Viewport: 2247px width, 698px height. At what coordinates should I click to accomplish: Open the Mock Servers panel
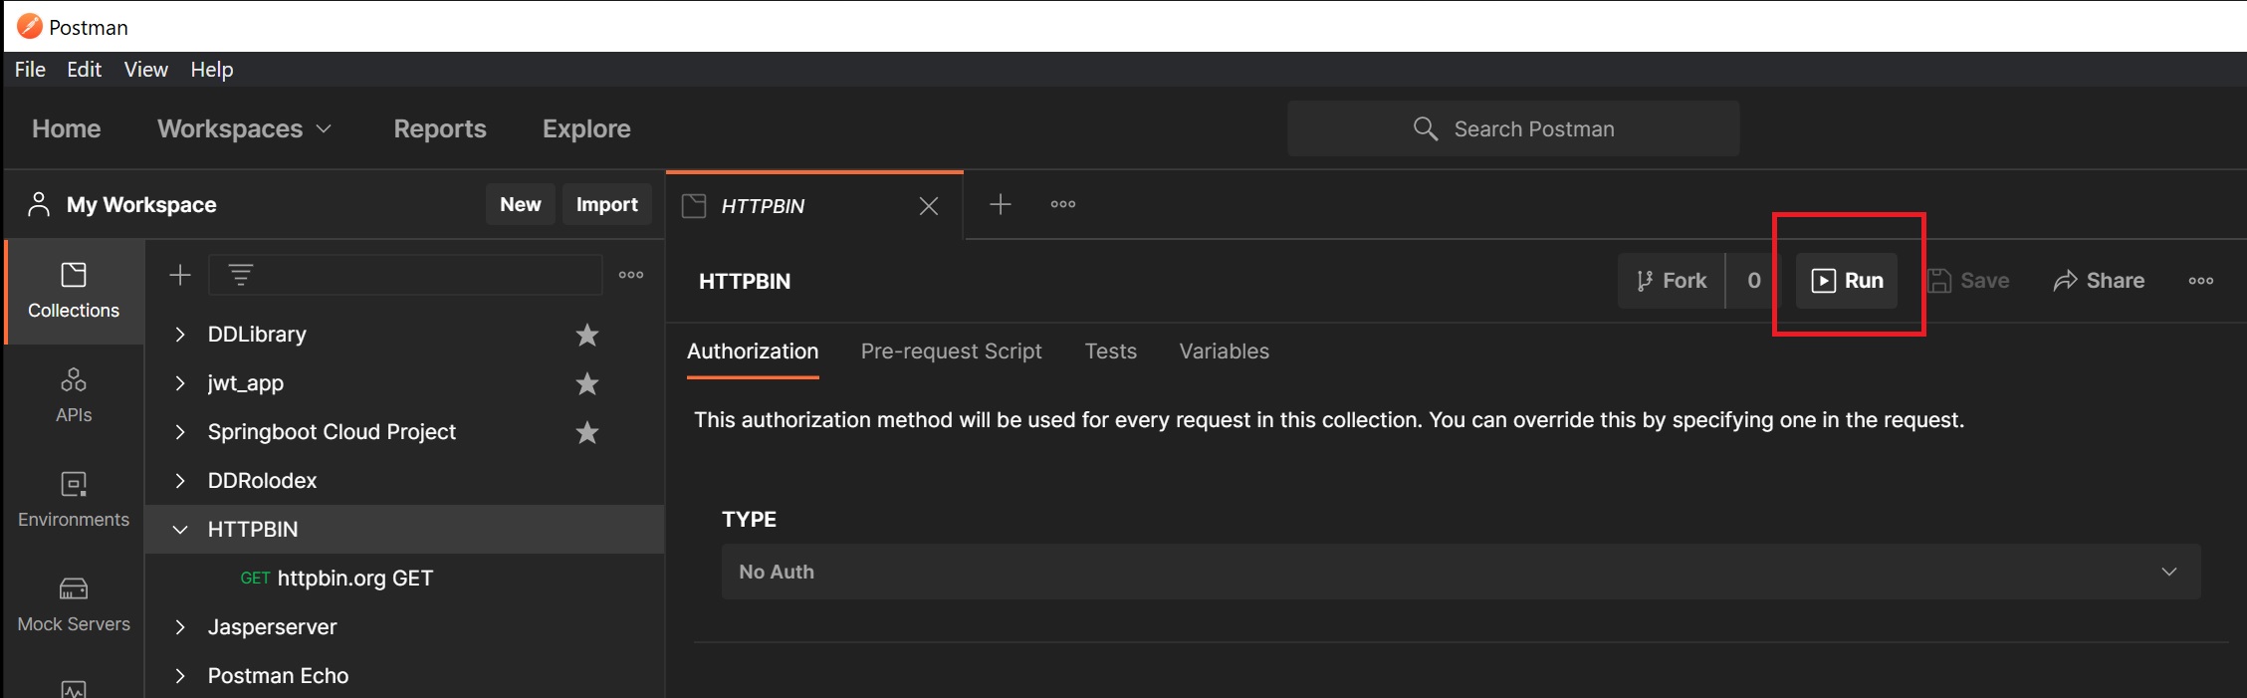74,603
